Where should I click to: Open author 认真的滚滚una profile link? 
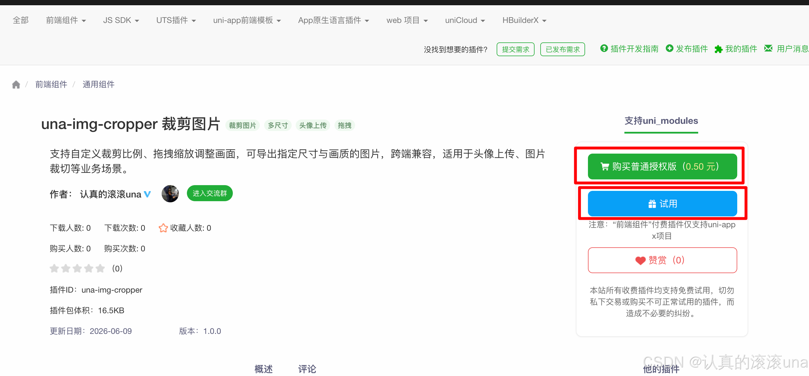click(111, 194)
